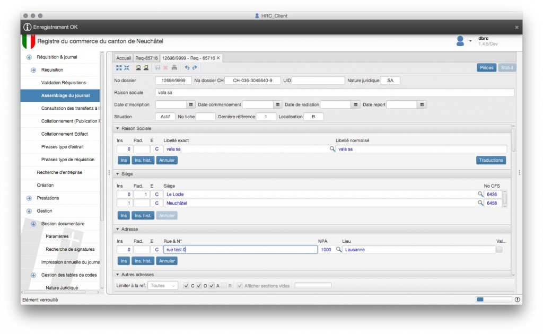Click the alert icon in status bar
Viewport: 543px width, 334px height.
tap(518, 300)
